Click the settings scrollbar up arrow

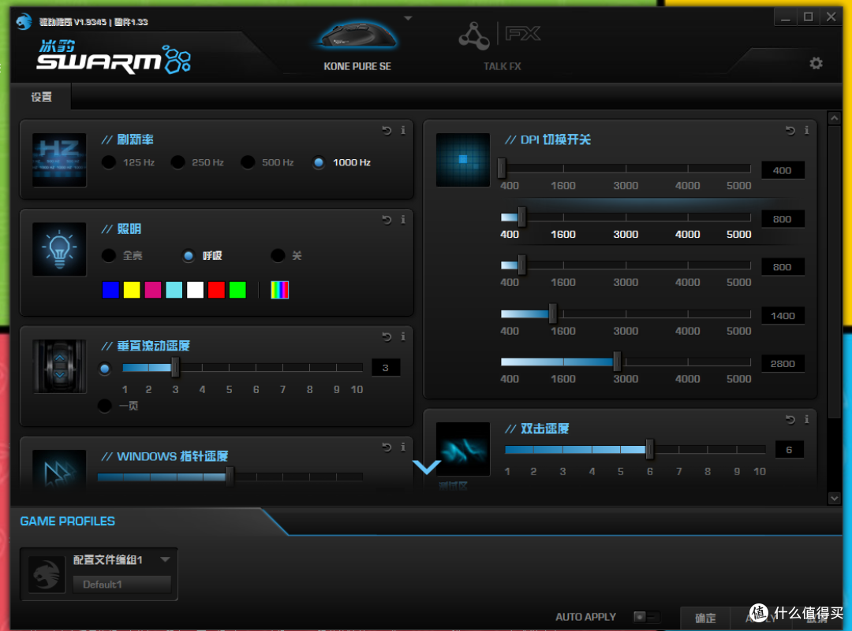click(834, 117)
